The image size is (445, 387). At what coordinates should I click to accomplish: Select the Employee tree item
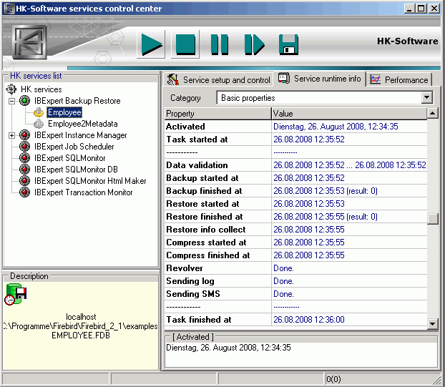click(x=64, y=112)
